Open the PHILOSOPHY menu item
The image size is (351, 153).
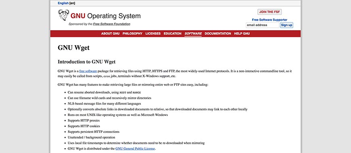pos(132,33)
